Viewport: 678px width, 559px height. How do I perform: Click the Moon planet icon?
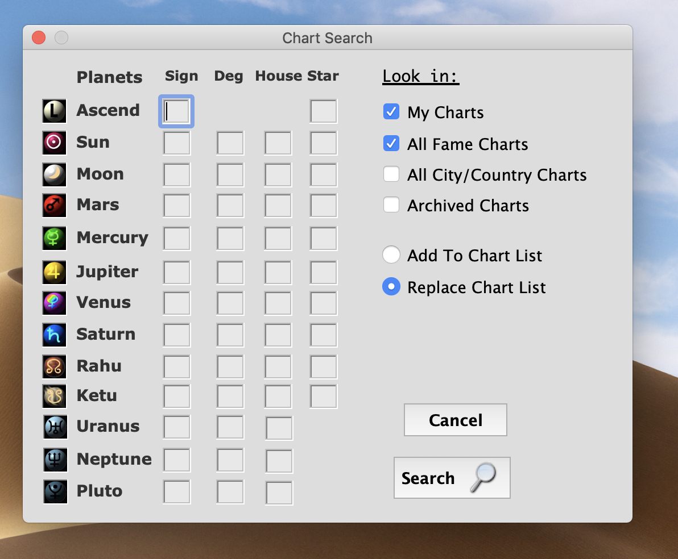[x=55, y=174]
